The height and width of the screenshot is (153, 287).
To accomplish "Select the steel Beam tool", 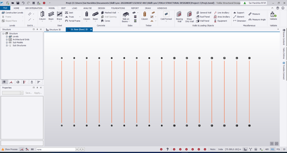I will [x=51, y=16].
